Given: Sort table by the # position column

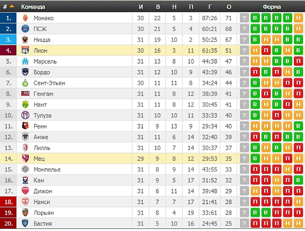Looking at the screenshot, I should [8, 7].
